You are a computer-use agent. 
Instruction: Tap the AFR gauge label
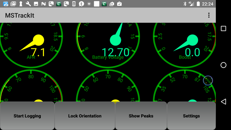[31, 57]
